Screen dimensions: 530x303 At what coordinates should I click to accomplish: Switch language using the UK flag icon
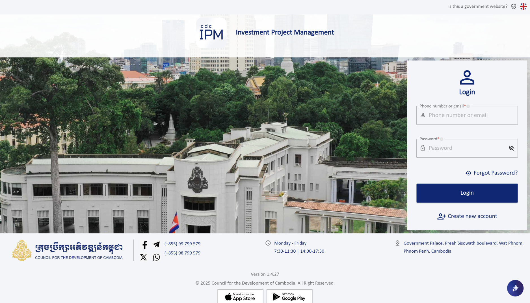523,7
